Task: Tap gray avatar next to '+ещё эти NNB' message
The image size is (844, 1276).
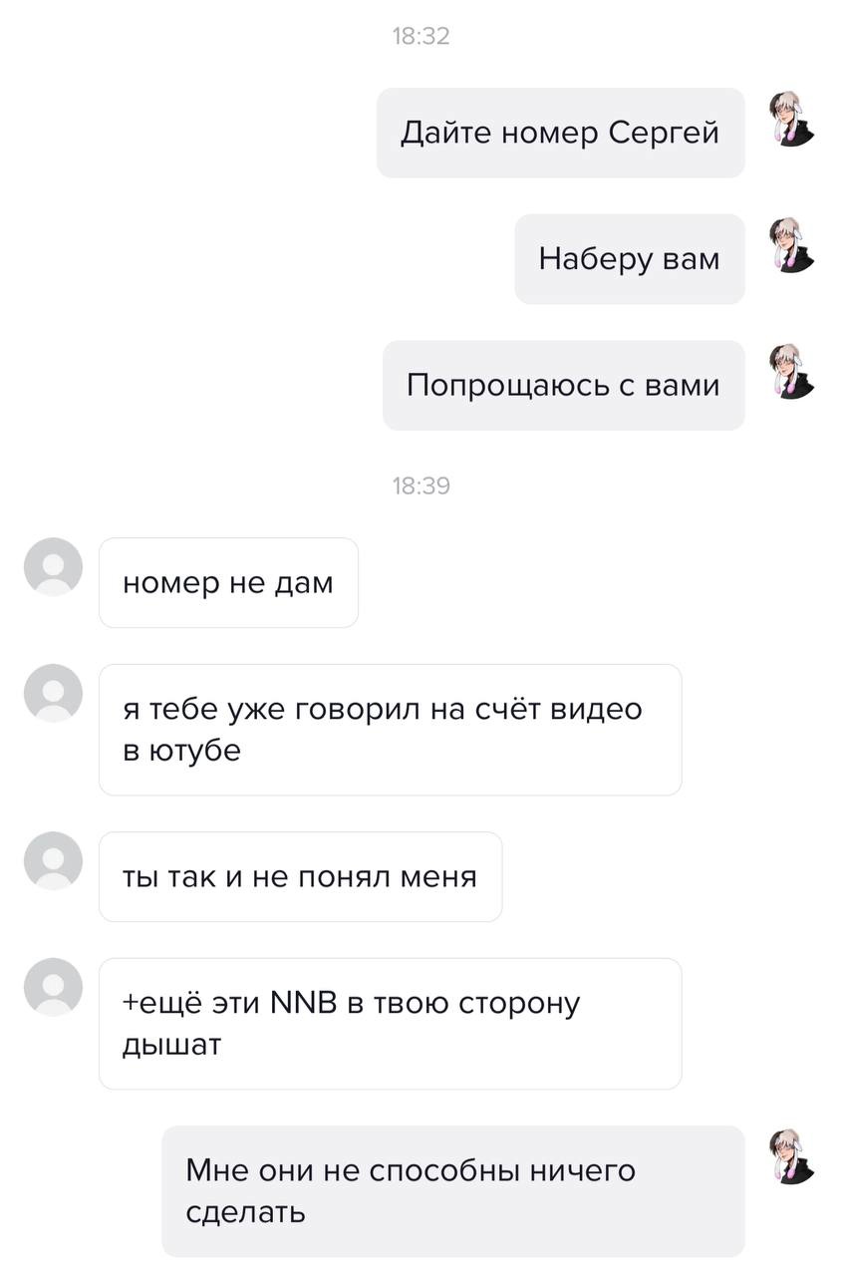Action: point(53,987)
